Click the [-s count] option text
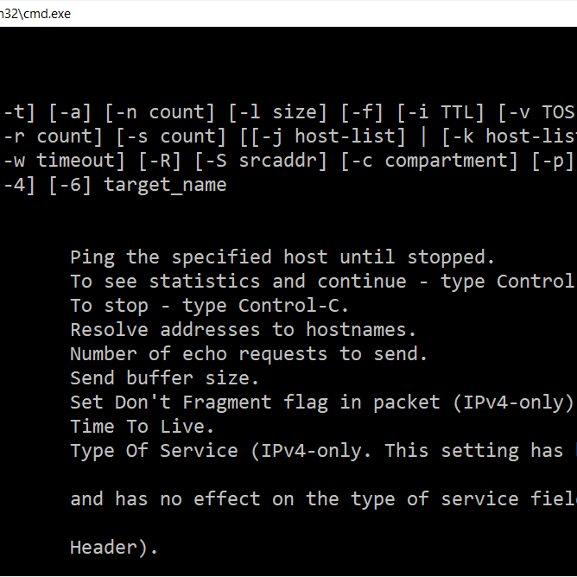The image size is (577, 577). pos(171,136)
